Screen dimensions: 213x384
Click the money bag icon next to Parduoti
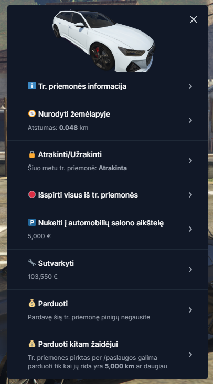coord(32,304)
